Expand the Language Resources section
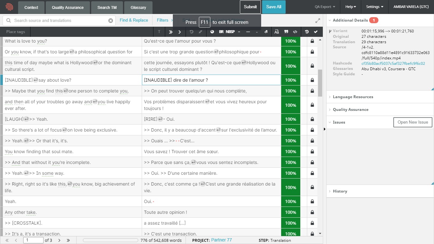 tap(353, 97)
